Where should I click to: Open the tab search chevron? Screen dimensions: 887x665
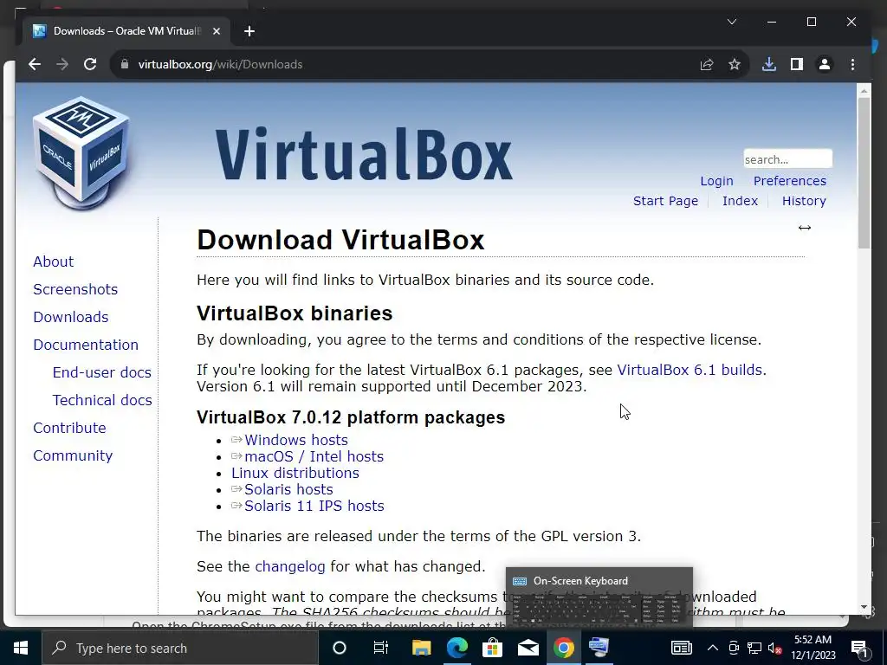coord(731,22)
